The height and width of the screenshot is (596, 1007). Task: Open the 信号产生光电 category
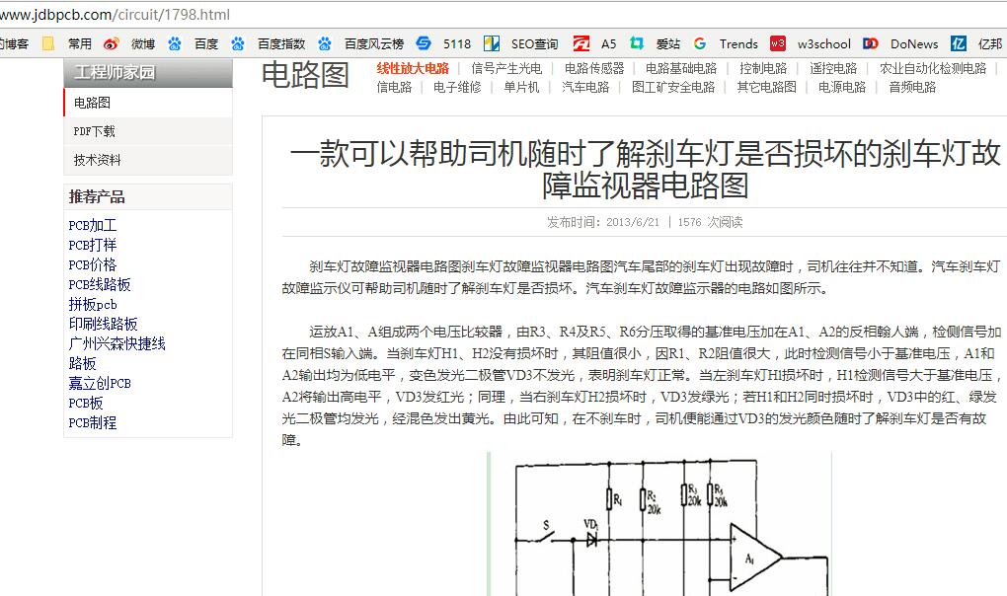pyautogui.click(x=506, y=69)
